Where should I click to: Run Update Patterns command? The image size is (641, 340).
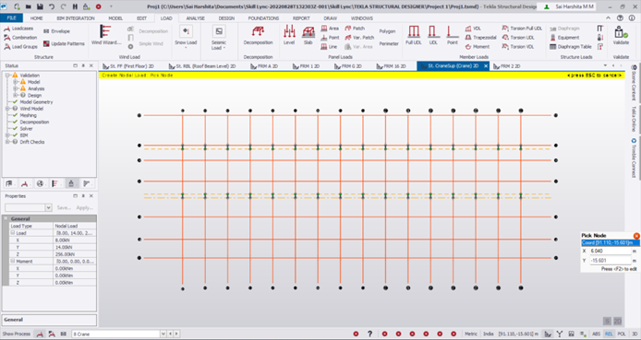(x=64, y=43)
